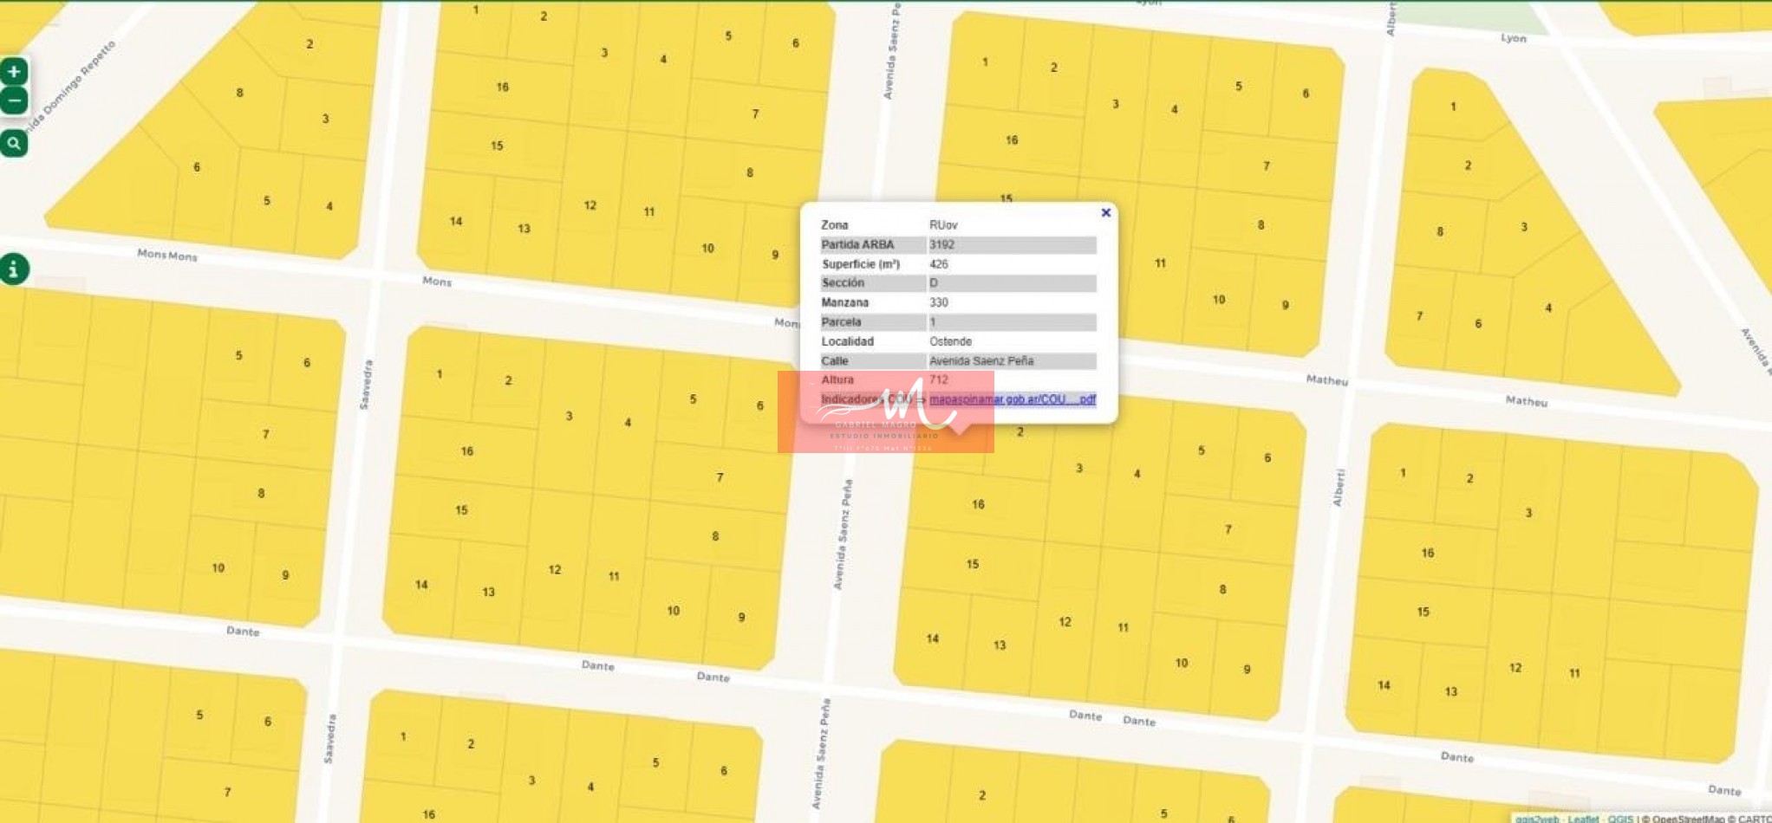This screenshot has width=1772, height=823.
Task: Select the Zona value RUov
Action: click(x=943, y=225)
